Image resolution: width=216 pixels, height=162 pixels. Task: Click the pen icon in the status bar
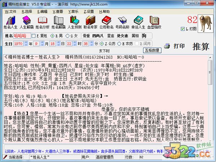click(x=5, y=157)
